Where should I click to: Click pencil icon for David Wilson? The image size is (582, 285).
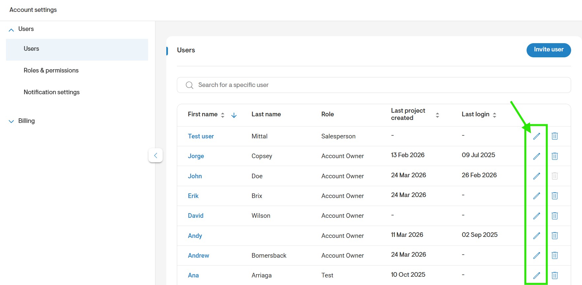tap(537, 216)
